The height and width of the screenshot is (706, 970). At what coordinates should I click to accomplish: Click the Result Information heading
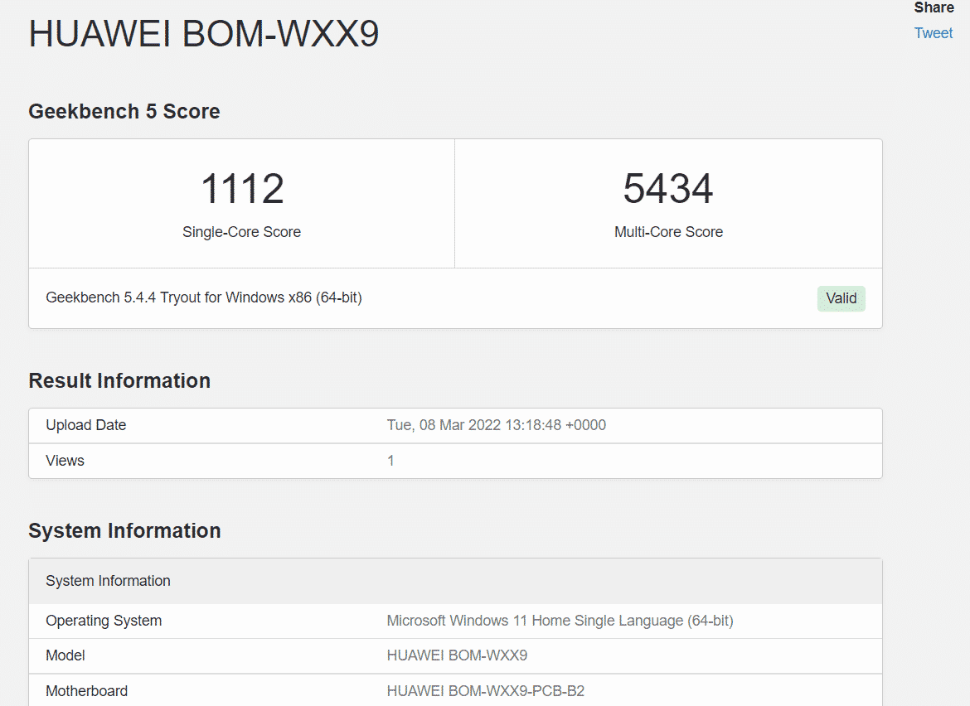pyautogui.click(x=119, y=381)
